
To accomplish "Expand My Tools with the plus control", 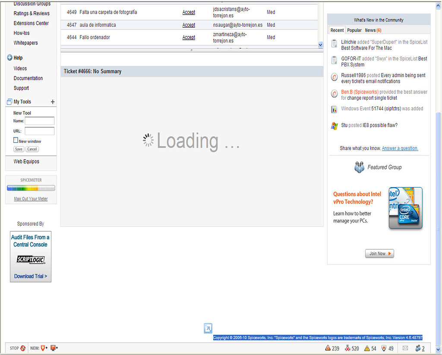I will click(53, 102).
